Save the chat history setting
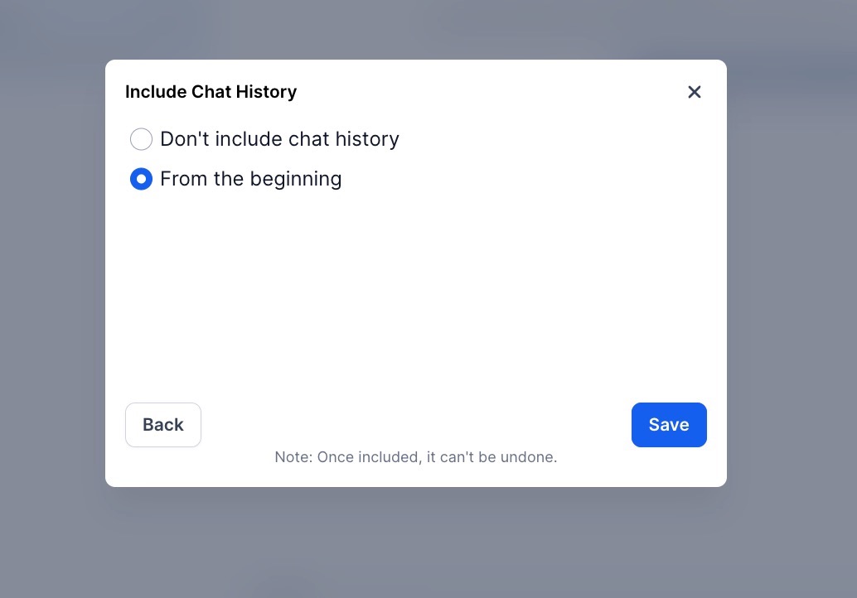This screenshot has height=598, width=857. [669, 425]
